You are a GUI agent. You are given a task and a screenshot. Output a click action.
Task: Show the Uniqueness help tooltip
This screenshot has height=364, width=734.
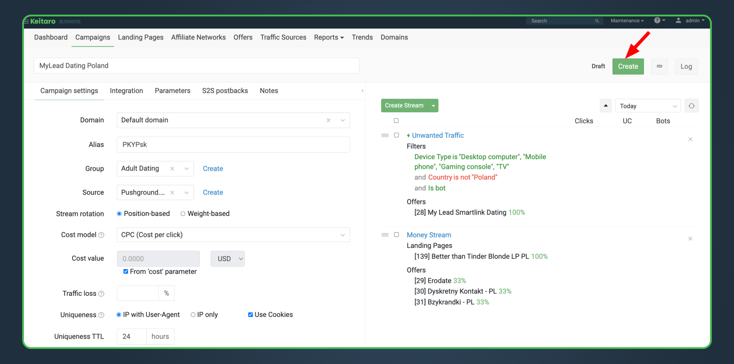point(101,315)
